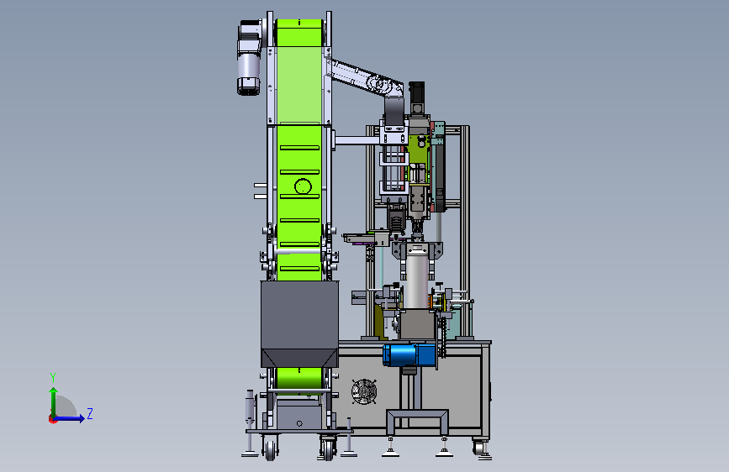Select the upper translucent green conveyor cover

[299, 85]
